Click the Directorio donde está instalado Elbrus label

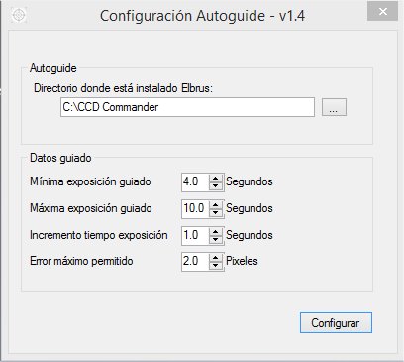pyautogui.click(x=124, y=88)
